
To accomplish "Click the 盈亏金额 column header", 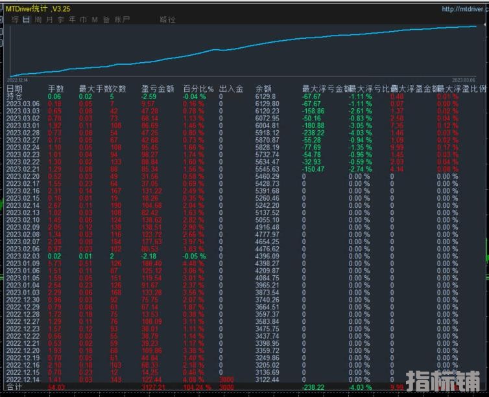I will [156, 89].
